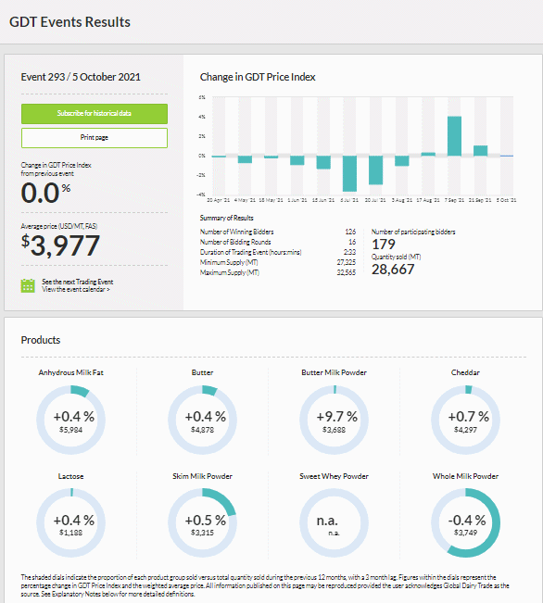543x603 pixels.
Task: Click the Subscribe for historical data button
Action: tap(95, 113)
